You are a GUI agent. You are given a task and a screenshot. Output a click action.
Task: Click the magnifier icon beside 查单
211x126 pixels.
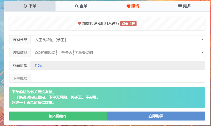coord(77,6)
